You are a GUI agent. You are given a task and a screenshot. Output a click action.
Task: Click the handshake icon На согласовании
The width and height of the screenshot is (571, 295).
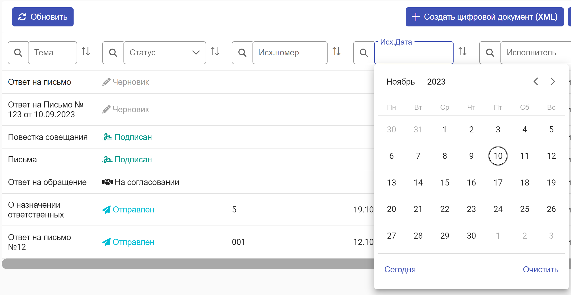coord(107,182)
